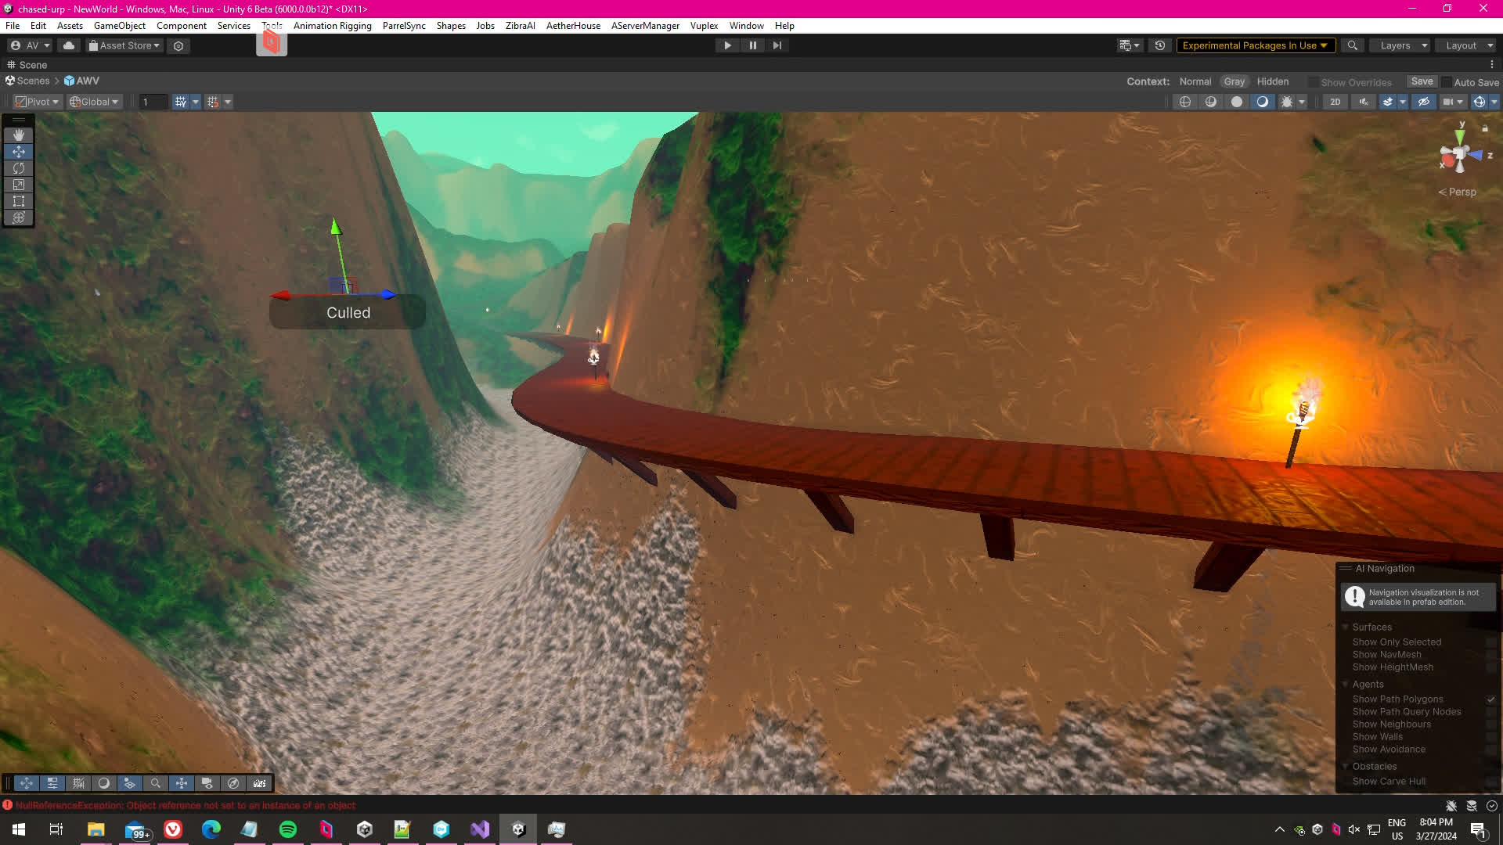Select the Rect transform tool
Image resolution: width=1503 pixels, height=845 pixels.
coord(19,201)
